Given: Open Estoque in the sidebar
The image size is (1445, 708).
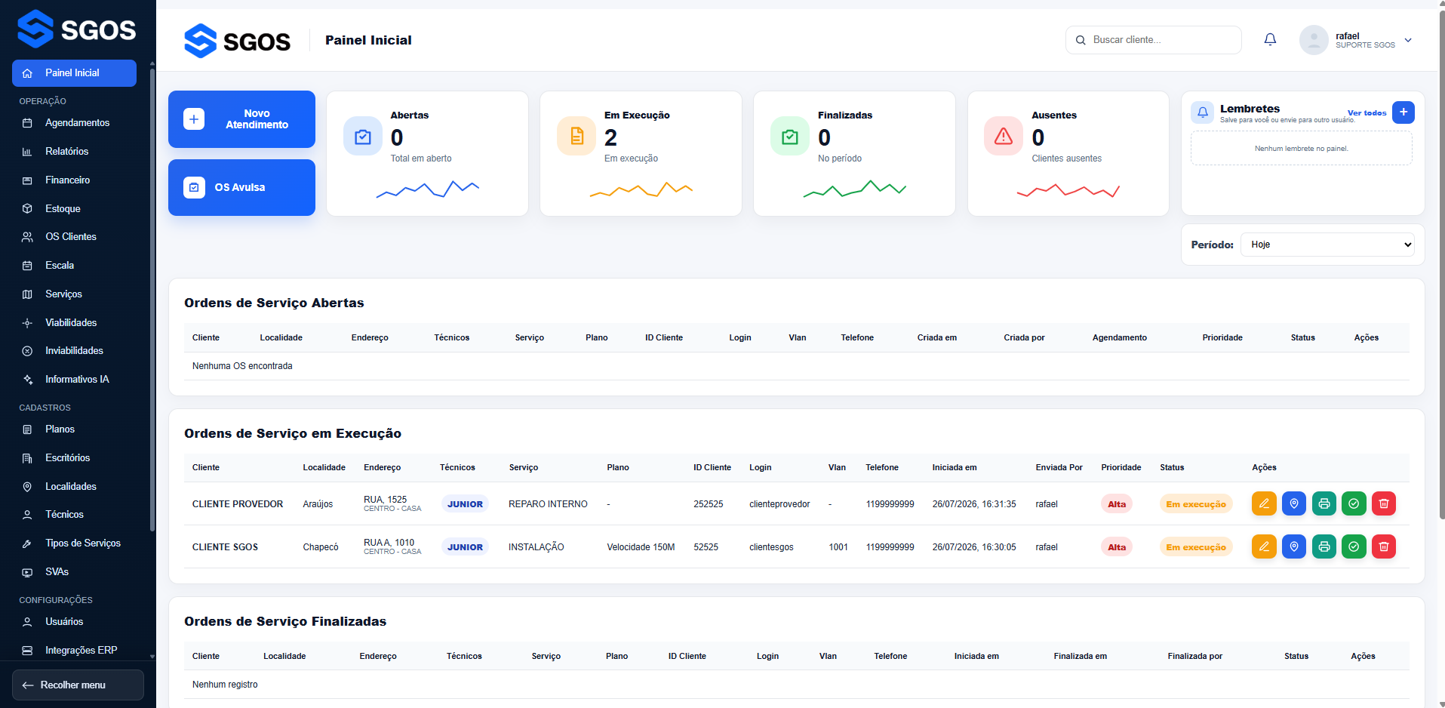Looking at the screenshot, I should pyautogui.click(x=74, y=209).
